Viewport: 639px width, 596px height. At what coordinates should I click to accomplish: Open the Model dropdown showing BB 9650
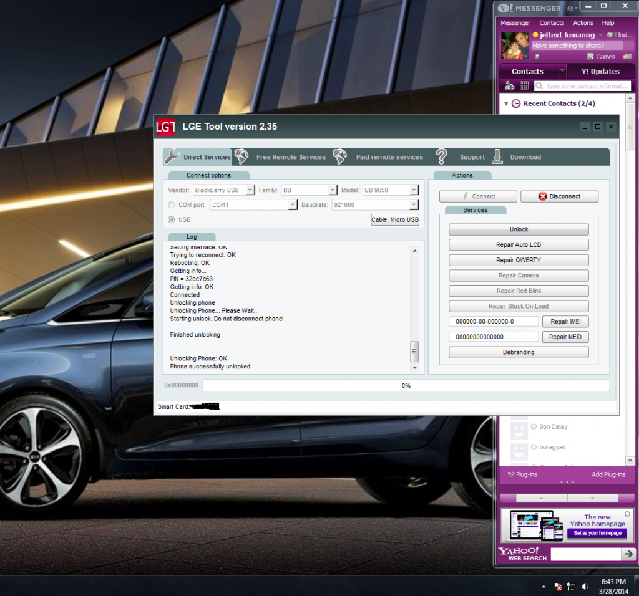tap(391, 190)
